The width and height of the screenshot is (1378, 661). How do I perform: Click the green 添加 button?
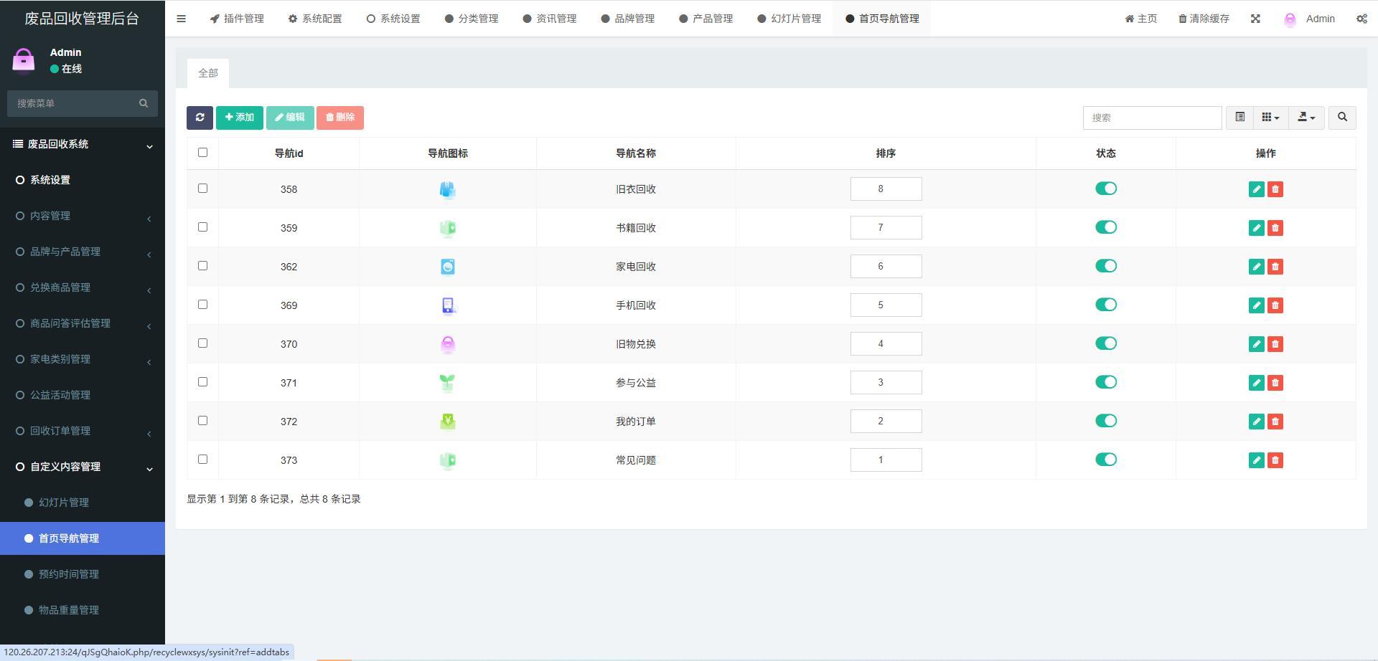click(240, 118)
